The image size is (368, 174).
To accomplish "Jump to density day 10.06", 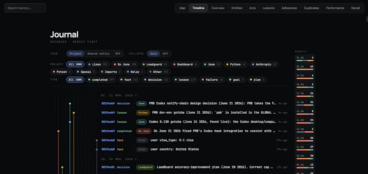I will tap(305, 157).
